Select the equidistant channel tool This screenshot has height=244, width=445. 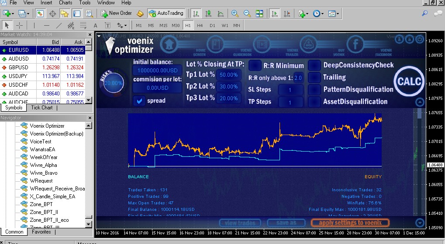71,25
